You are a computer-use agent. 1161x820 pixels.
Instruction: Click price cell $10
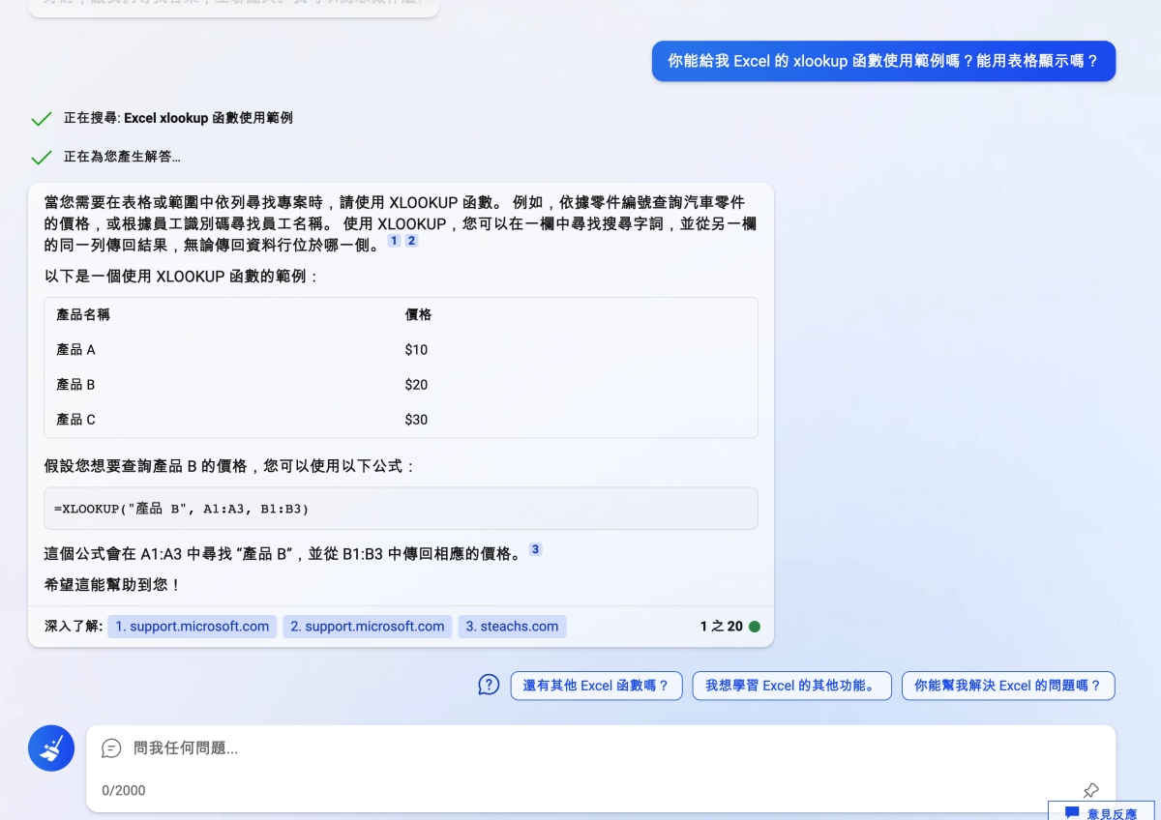(x=416, y=350)
